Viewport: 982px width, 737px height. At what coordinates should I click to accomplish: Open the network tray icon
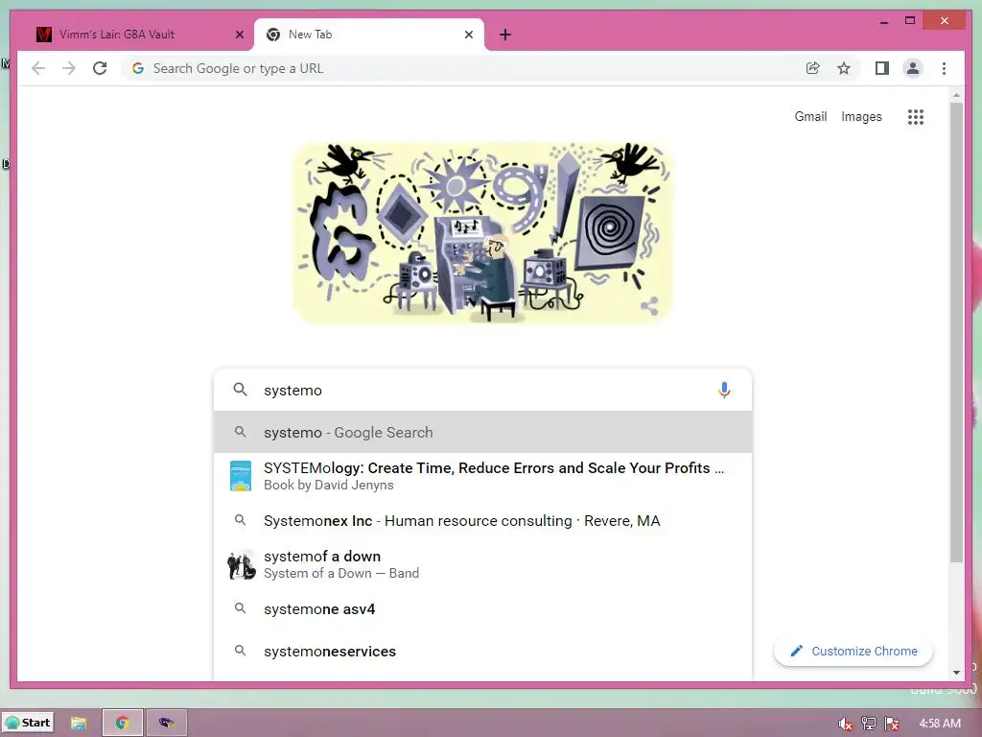868,724
